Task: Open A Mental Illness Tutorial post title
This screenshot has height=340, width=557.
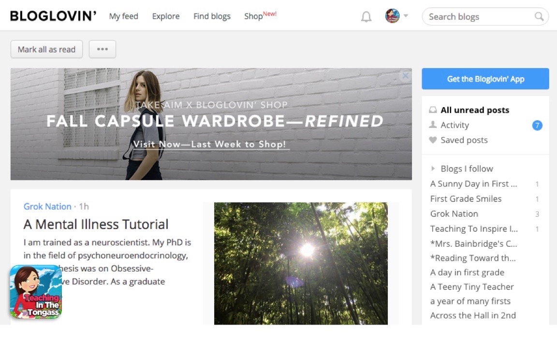Action: pos(96,224)
